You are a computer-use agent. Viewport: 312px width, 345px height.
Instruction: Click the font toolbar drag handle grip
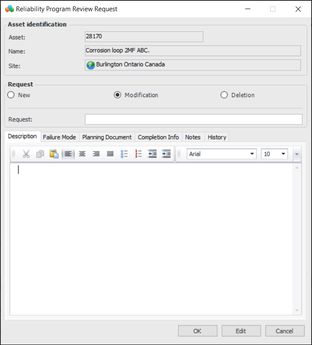pos(179,154)
